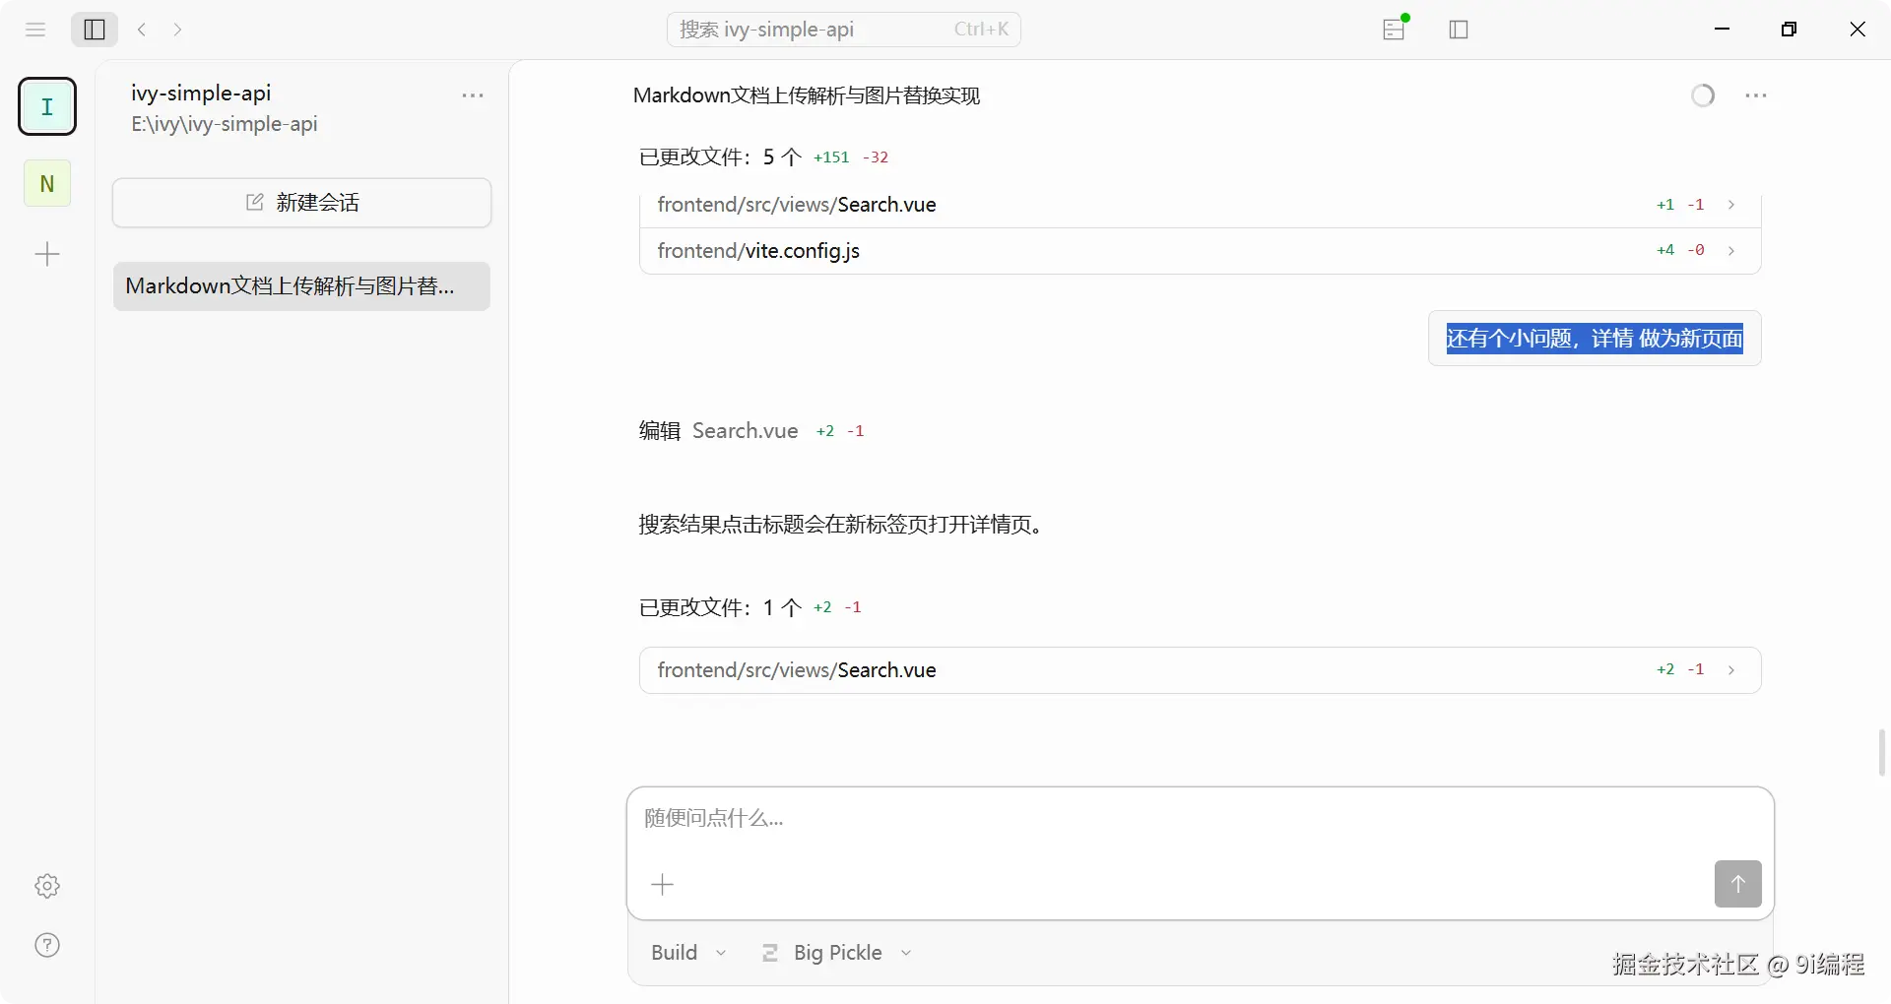Image resolution: width=1891 pixels, height=1004 pixels.
Task: Expand frontend/vite.config.js file diff
Action: tap(1200, 251)
